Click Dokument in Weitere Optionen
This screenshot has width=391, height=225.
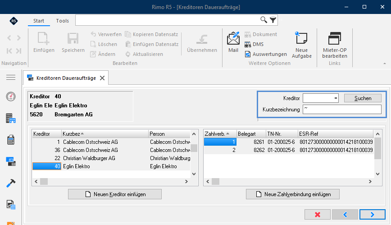(261, 34)
